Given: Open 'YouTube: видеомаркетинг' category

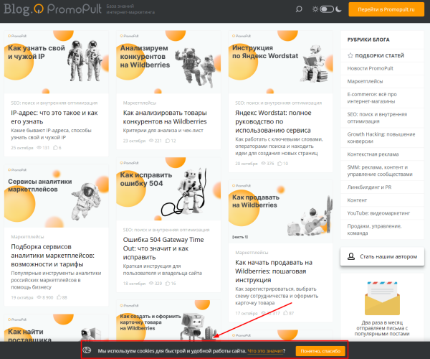Looking at the screenshot, I should click(x=380, y=213).
